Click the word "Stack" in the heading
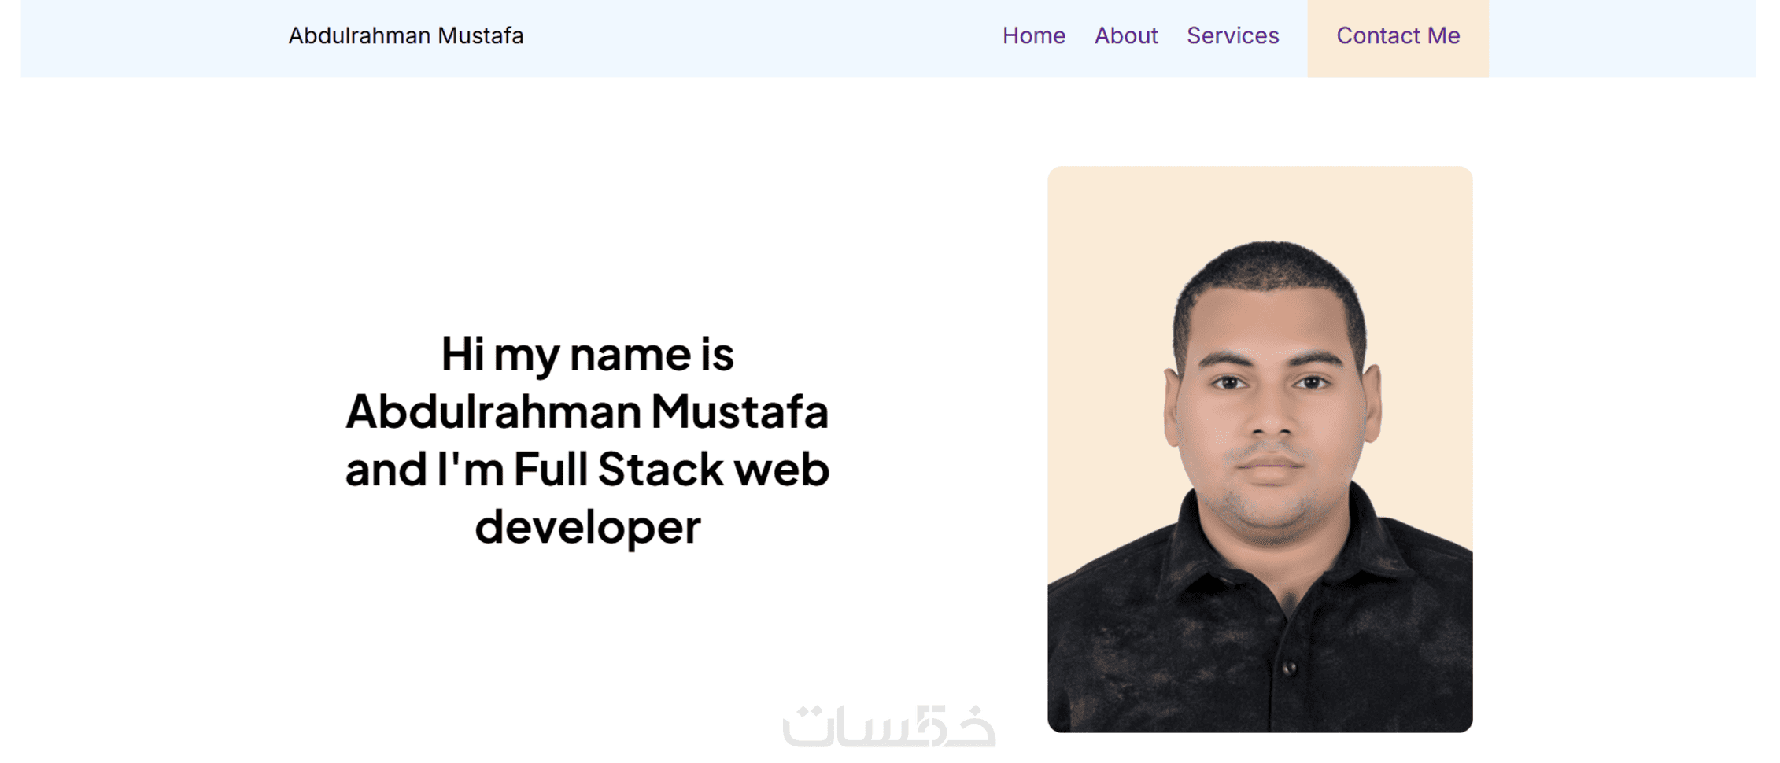 pos(660,469)
